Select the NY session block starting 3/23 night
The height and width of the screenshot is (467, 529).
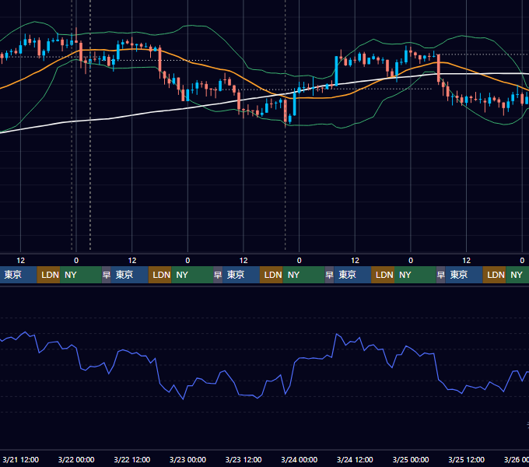pyautogui.click(x=303, y=275)
